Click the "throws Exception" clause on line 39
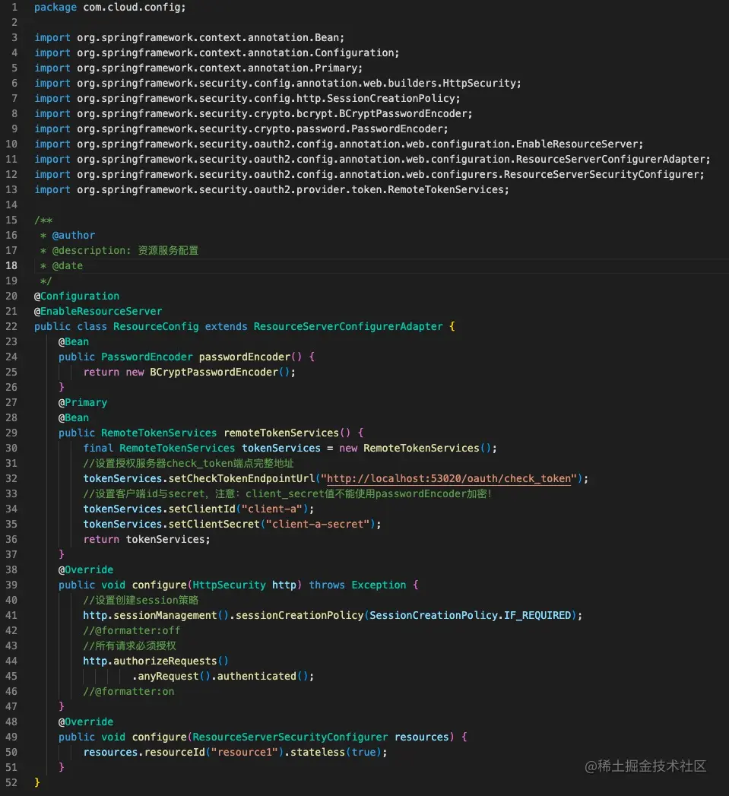This screenshot has width=729, height=796. point(357,585)
